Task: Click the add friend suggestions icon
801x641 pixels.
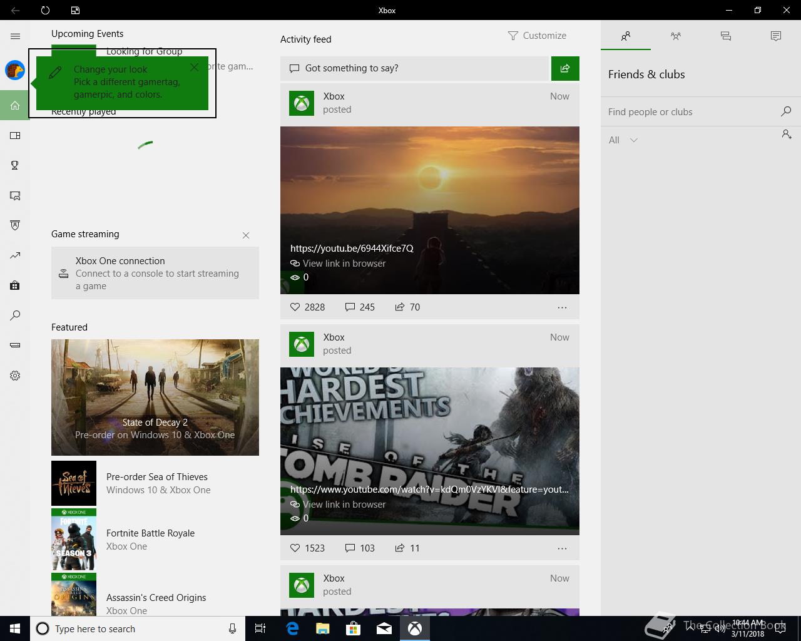Action: tap(787, 134)
